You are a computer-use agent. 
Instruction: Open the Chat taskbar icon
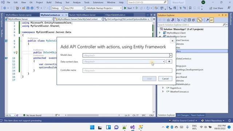point(116,127)
